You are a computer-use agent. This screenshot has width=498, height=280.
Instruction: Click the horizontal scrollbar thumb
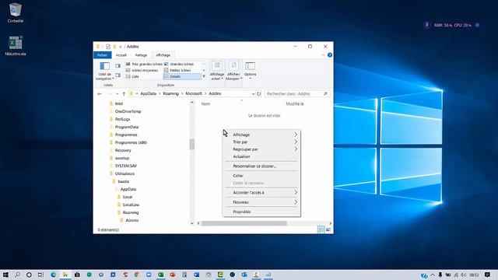click(x=244, y=223)
